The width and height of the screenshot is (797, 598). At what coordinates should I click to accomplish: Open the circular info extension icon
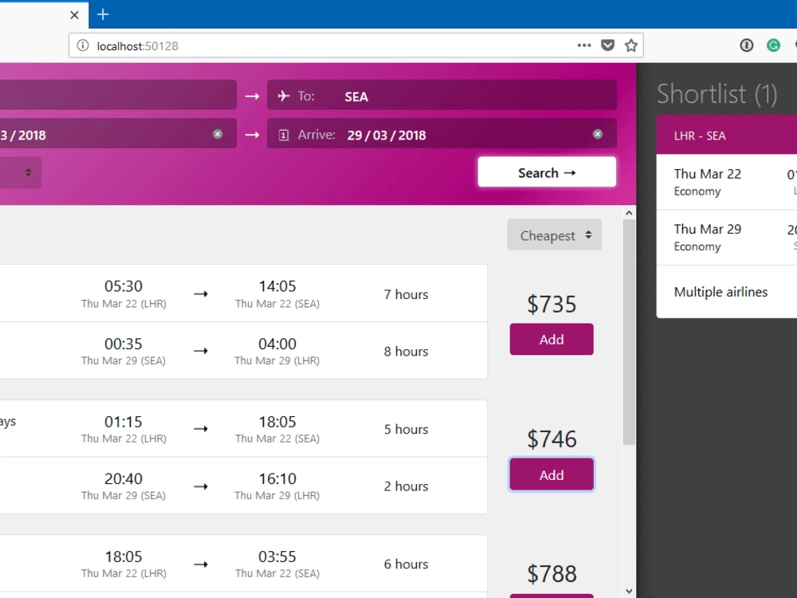coord(746,45)
